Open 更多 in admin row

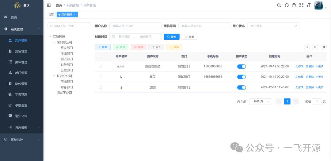click(320, 66)
